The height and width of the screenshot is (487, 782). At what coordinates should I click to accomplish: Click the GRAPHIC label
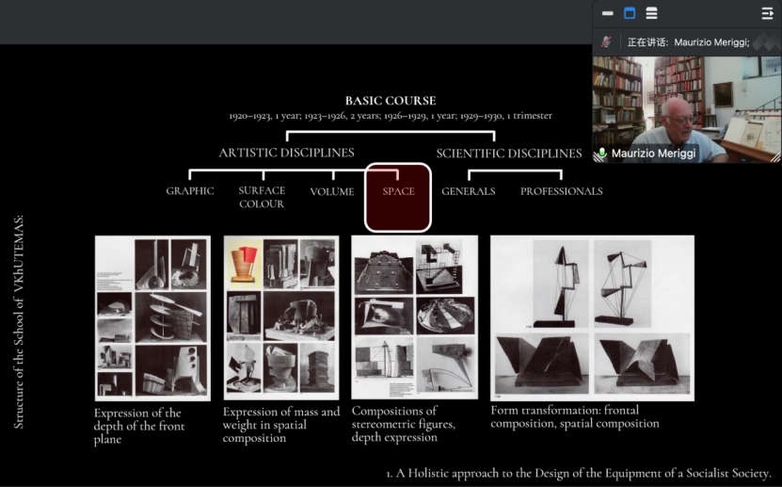point(190,191)
